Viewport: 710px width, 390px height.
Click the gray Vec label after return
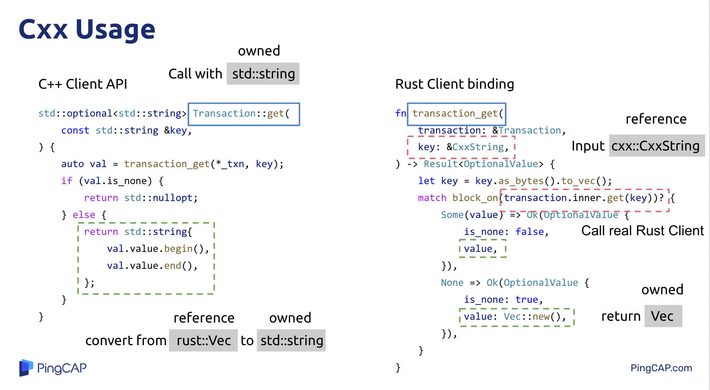pos(663,316)
